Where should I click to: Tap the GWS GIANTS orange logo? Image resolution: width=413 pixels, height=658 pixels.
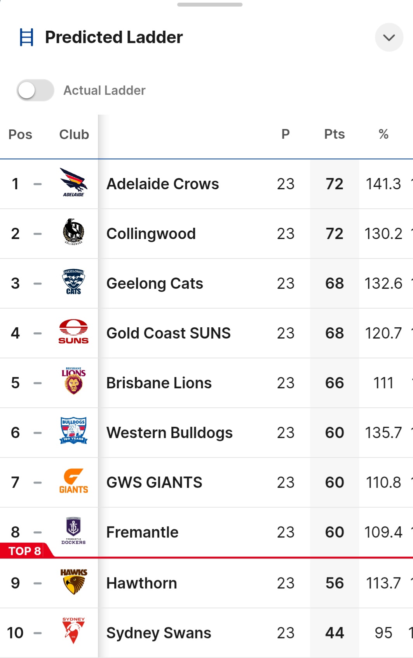click(73, 481)
